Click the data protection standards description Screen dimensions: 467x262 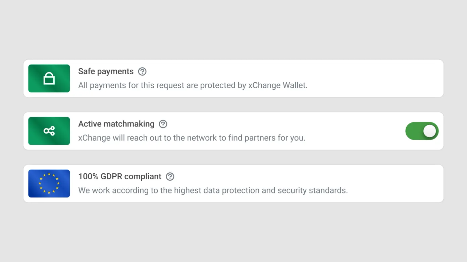click(x=213, y=190)
